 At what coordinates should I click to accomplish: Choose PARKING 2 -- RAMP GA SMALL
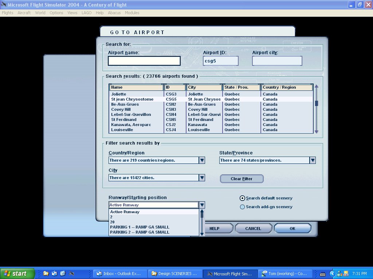(154, 232)
